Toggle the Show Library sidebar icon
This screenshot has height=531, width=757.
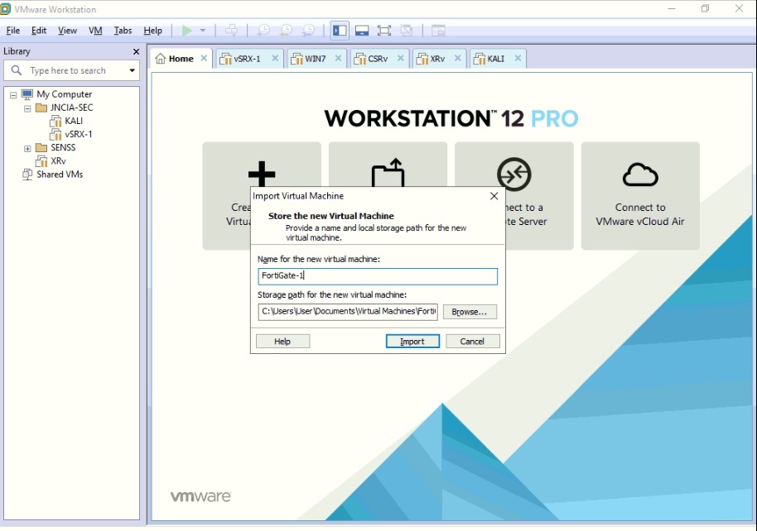[x=340, y=31]
